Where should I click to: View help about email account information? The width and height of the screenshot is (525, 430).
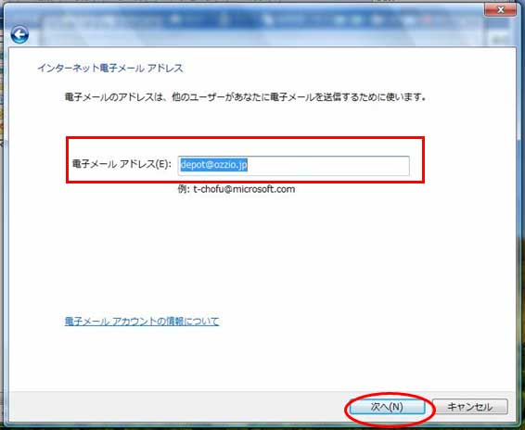point(142,322)
